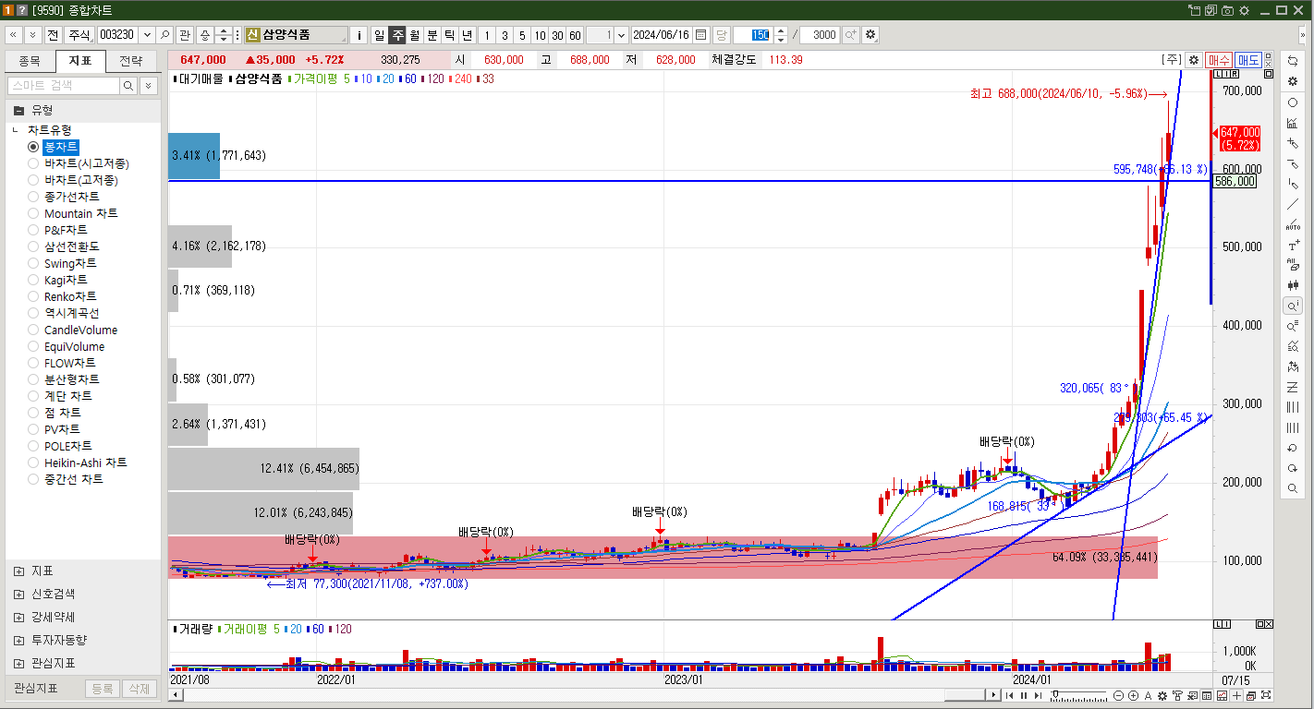Select daily 일 period
1314x709 pixels.
(379, 35)
